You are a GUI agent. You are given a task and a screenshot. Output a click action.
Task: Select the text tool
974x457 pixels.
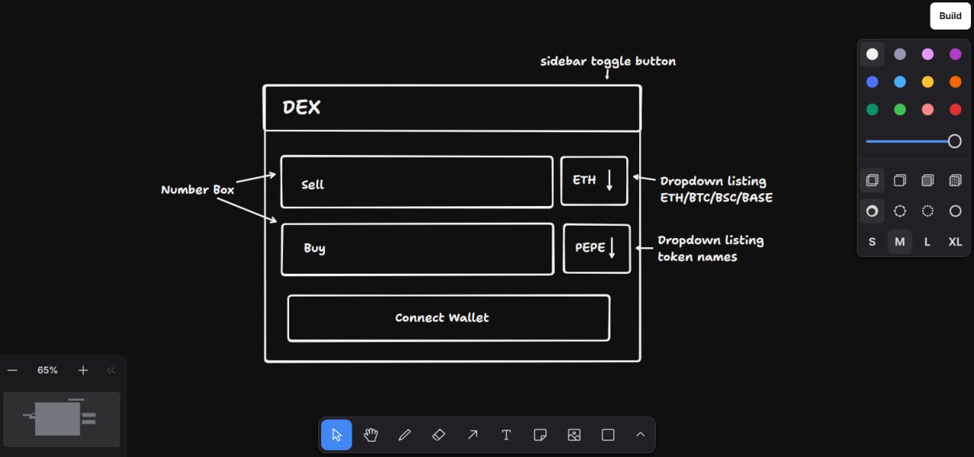click(506, 435)
